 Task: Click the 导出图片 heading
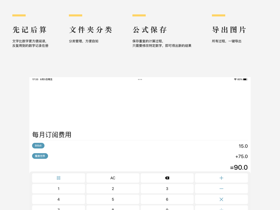coord(229,30)
